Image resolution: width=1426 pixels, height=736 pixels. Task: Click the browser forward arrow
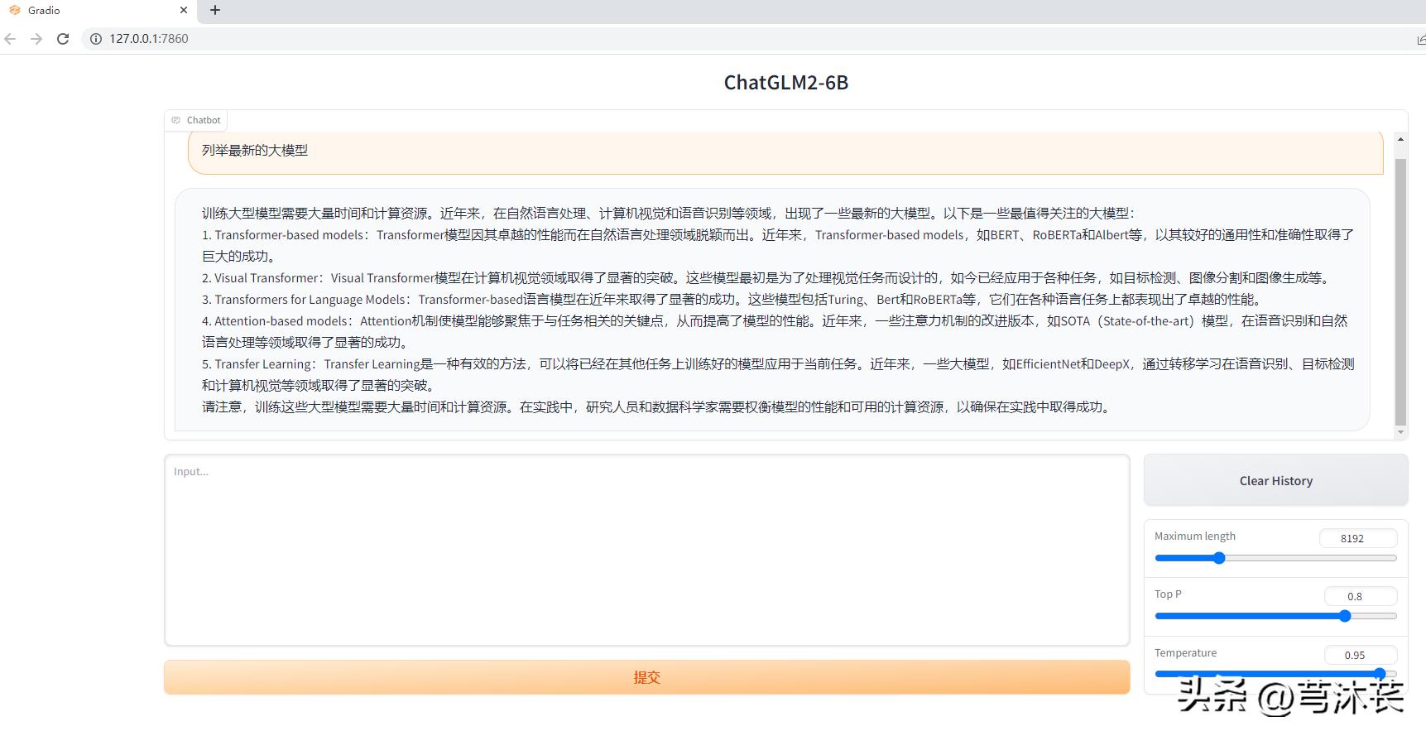click(36, 39)
